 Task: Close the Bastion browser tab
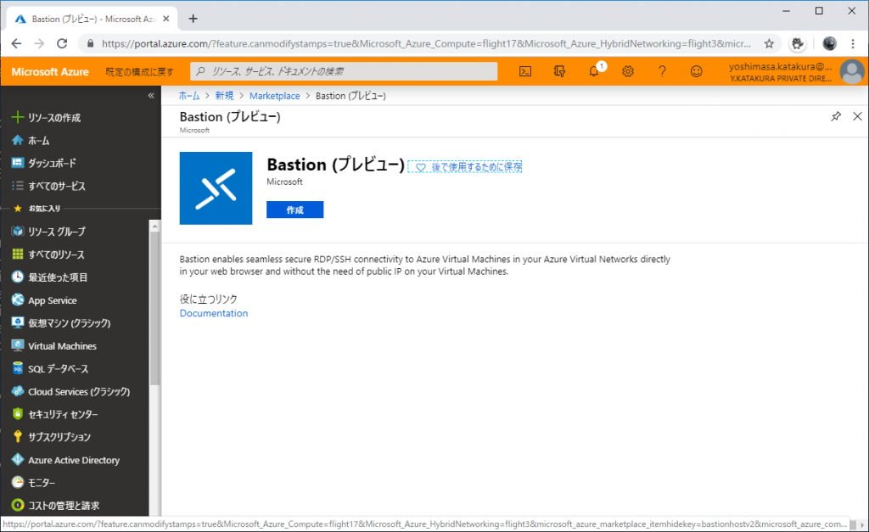(165, 19)
